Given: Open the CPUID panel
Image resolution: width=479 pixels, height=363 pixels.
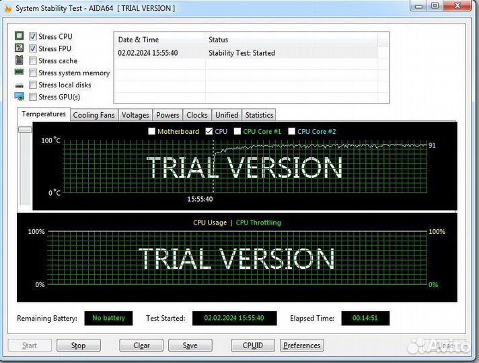Looking at the screenshot, I should (x=253, y=346).
